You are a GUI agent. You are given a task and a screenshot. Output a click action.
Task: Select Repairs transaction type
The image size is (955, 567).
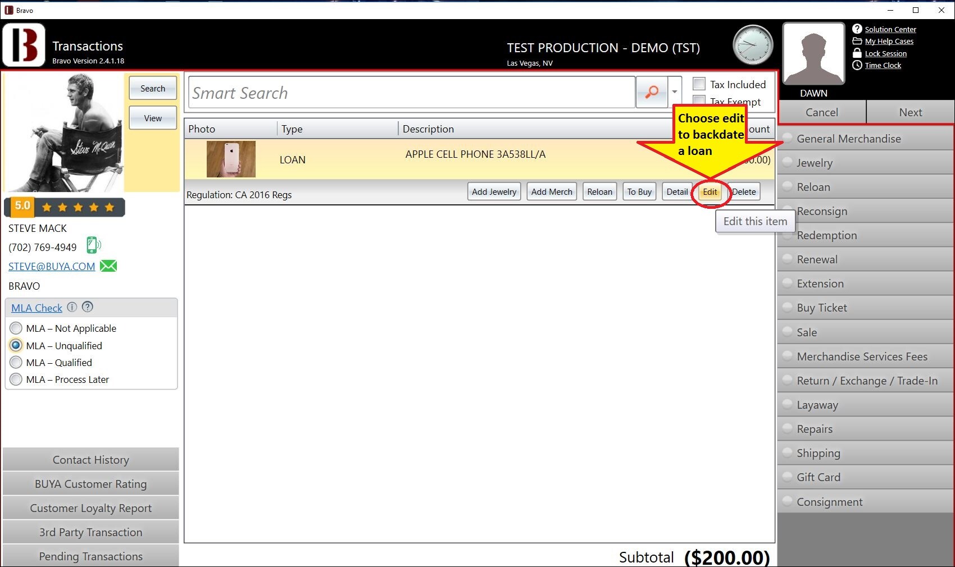(x=866, y=429)
